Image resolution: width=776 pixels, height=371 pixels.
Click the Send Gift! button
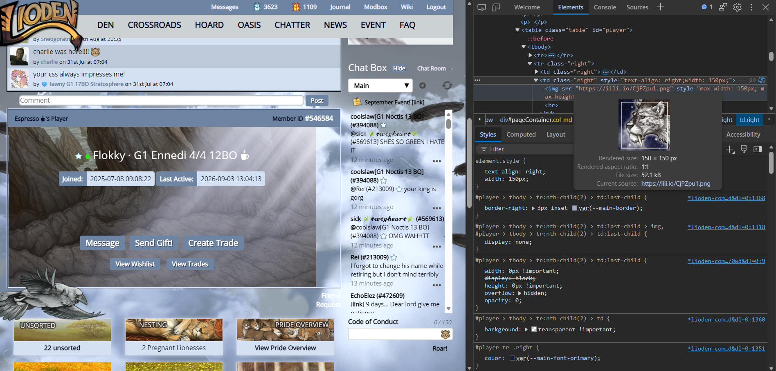click(154, 243)
